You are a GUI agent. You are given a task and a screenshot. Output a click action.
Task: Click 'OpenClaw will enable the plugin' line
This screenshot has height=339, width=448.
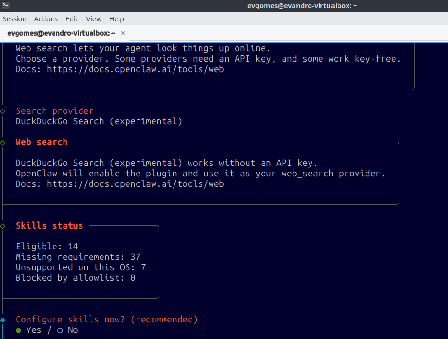200,174
